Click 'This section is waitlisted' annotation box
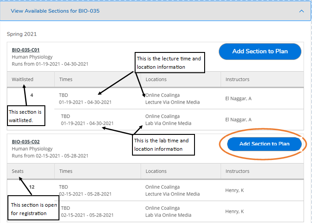 pos(26,116)
